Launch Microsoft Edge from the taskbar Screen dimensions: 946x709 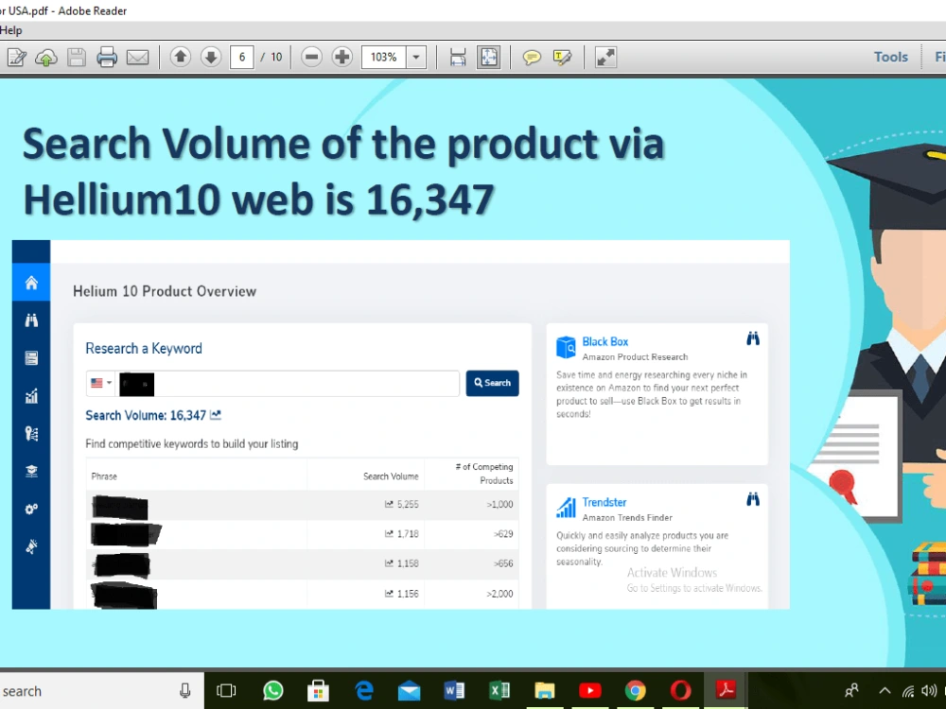(364, 691)
